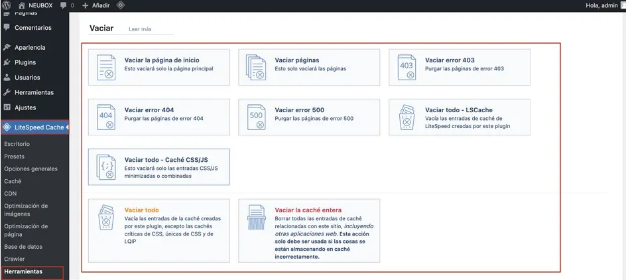Click the LiteSpeed Cache diamond sidebar icon
This screenshot has height=280, width=626.
point(7,127)
